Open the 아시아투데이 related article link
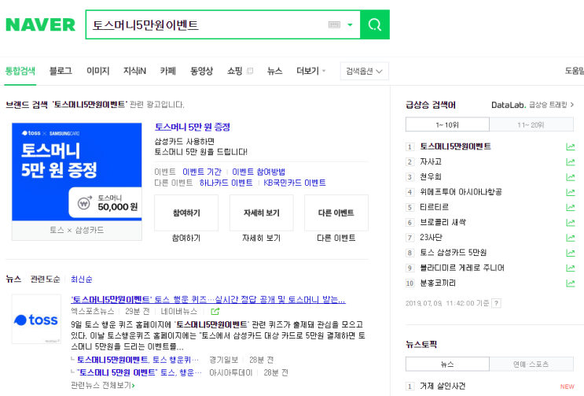The image size is (584, 396). pyautogui.click(x=140, y=372)
